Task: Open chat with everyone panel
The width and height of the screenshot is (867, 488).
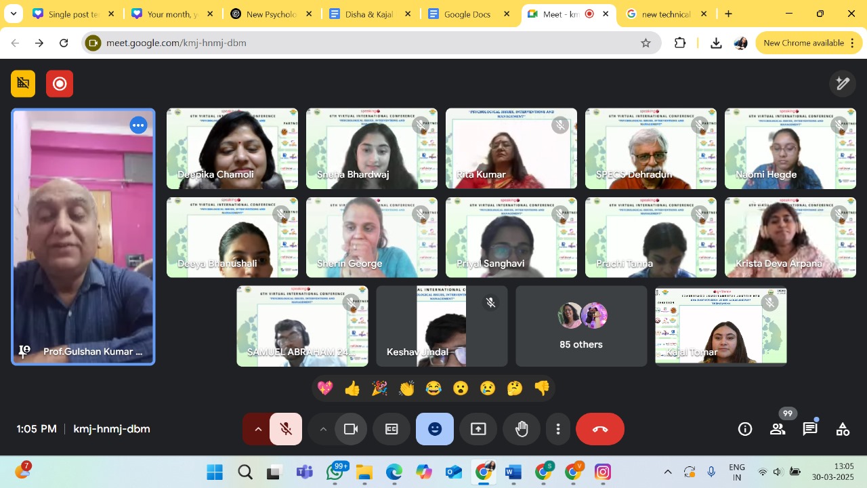Action: (810, 429)
